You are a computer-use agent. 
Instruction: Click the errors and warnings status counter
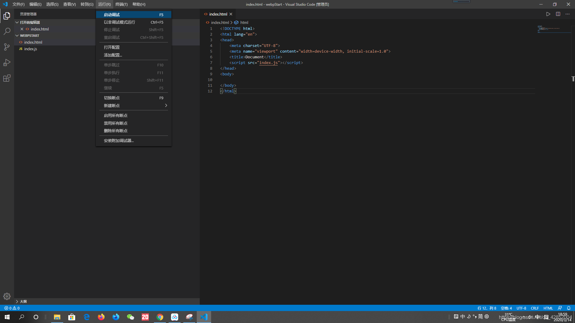pos(12,308)
